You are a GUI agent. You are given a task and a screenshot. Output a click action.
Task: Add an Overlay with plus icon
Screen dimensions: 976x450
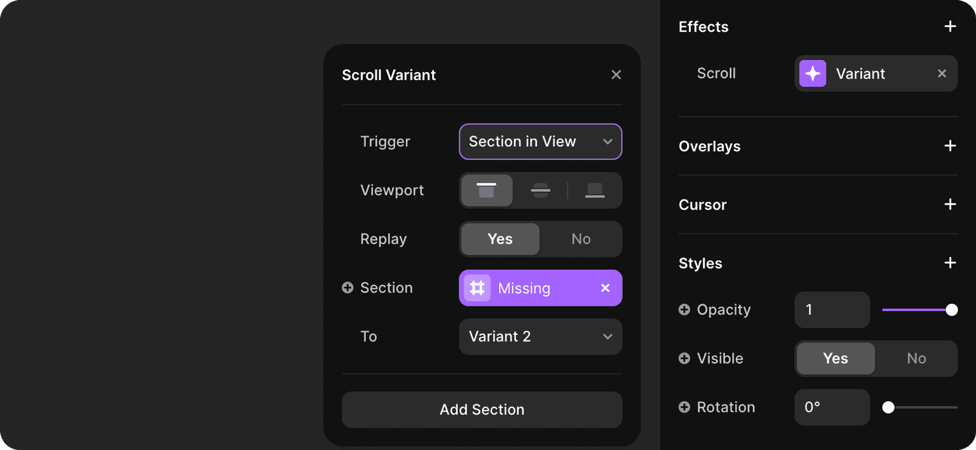tap(950, 146)
